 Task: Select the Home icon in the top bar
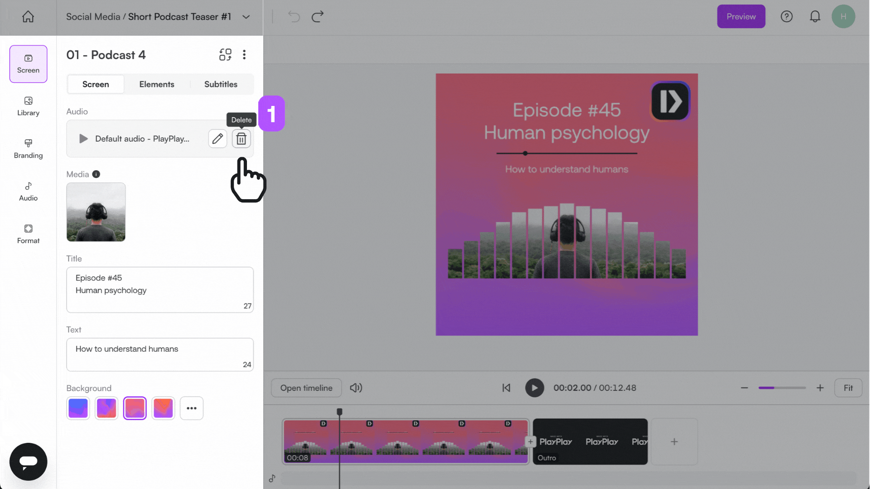[28, 16]
